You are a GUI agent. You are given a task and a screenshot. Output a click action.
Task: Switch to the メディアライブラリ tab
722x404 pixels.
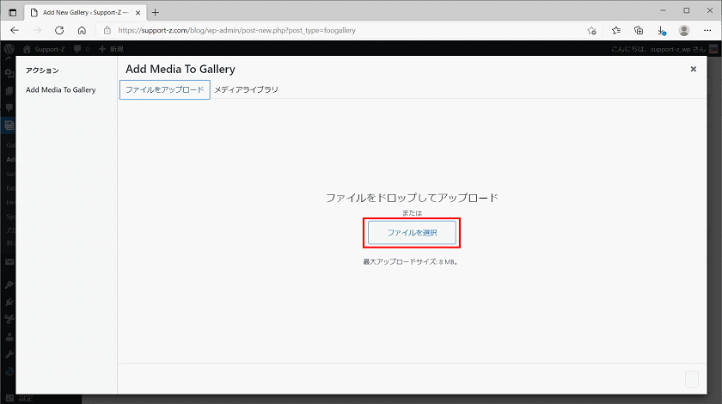coord(246,89)
